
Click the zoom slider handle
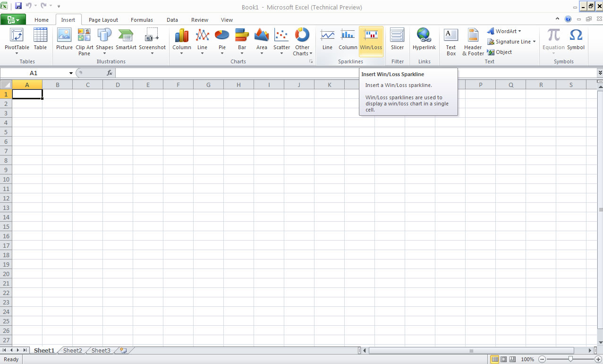[570, 359]
